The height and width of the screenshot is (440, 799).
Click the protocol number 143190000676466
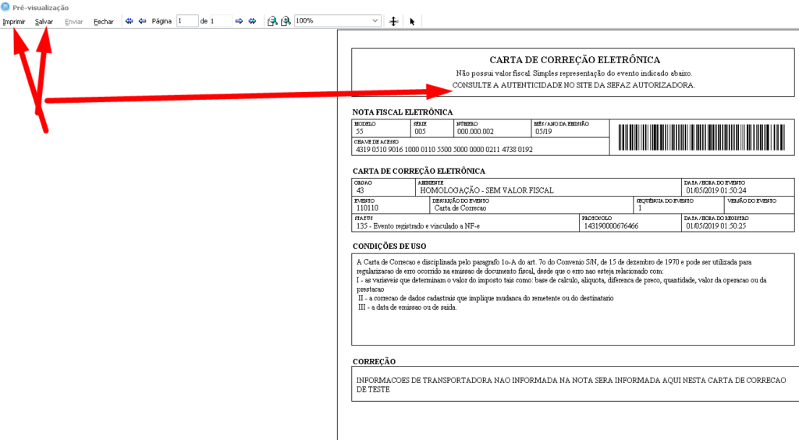click(611, 226)
